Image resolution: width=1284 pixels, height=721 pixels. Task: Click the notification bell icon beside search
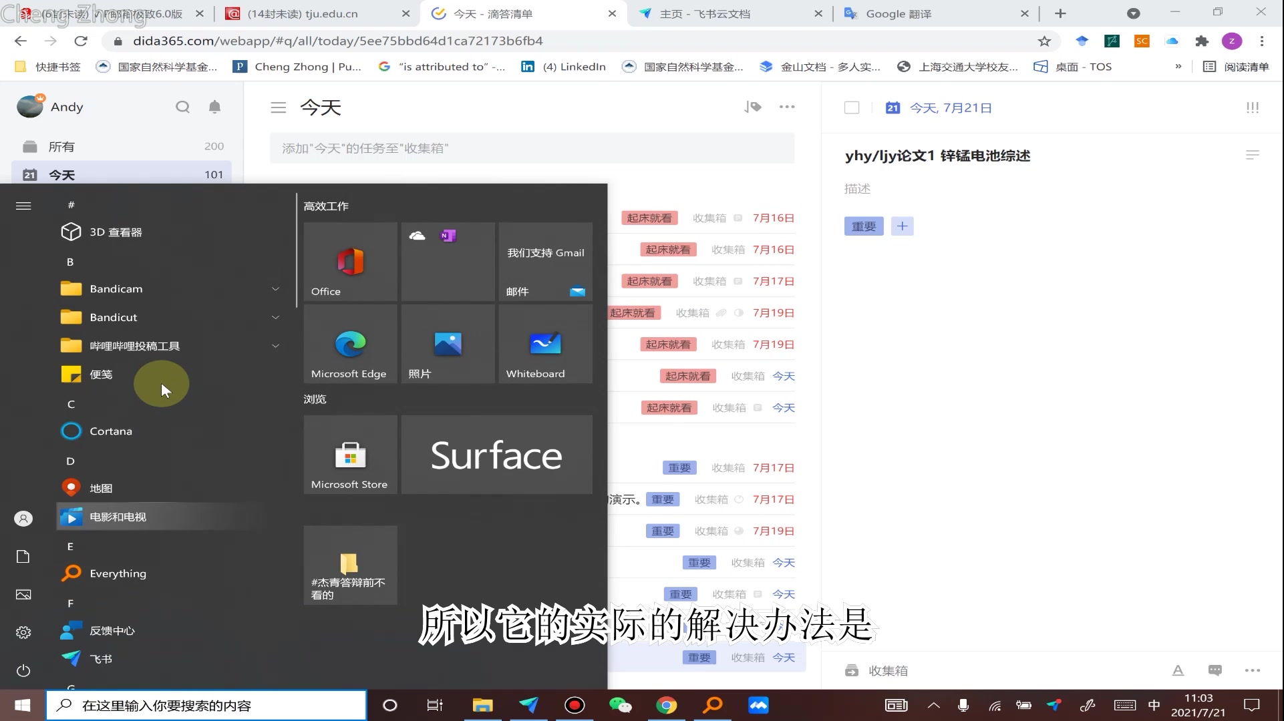click(214, 107)
